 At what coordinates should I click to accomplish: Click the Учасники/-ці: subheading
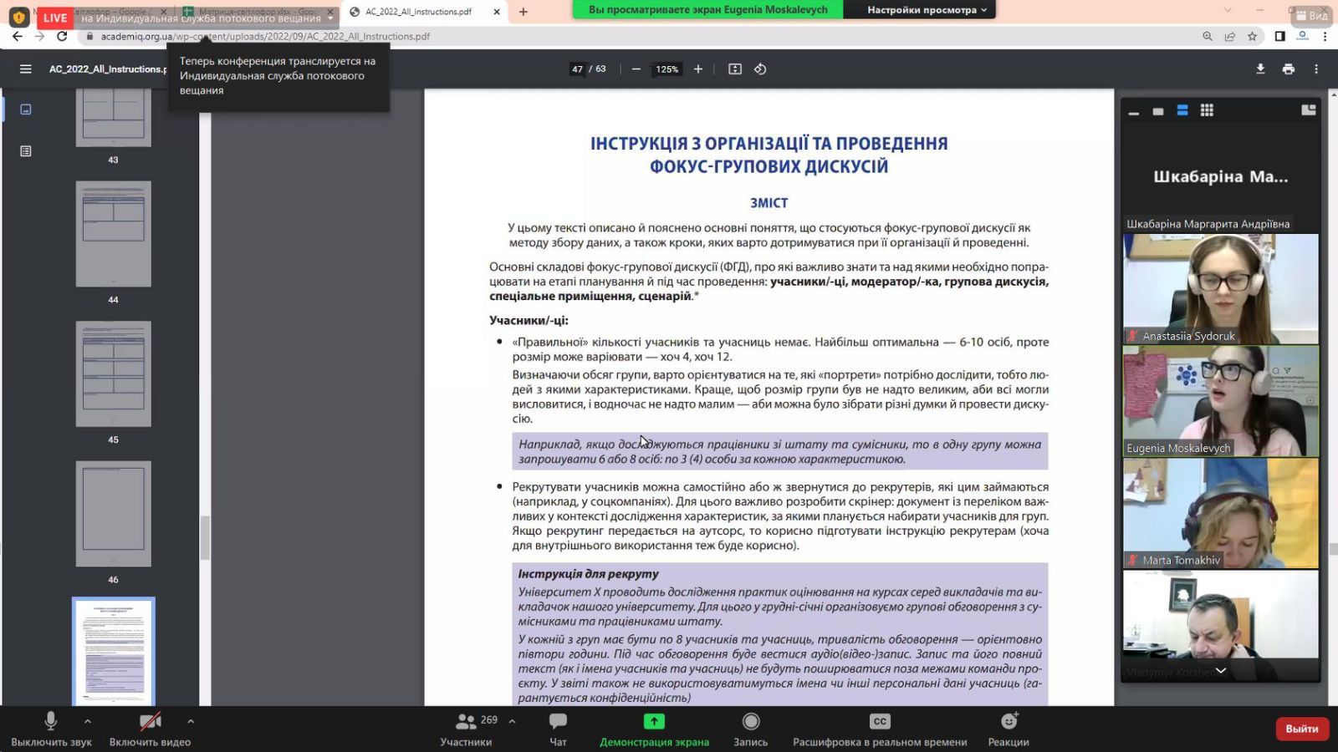pos(529,320)
